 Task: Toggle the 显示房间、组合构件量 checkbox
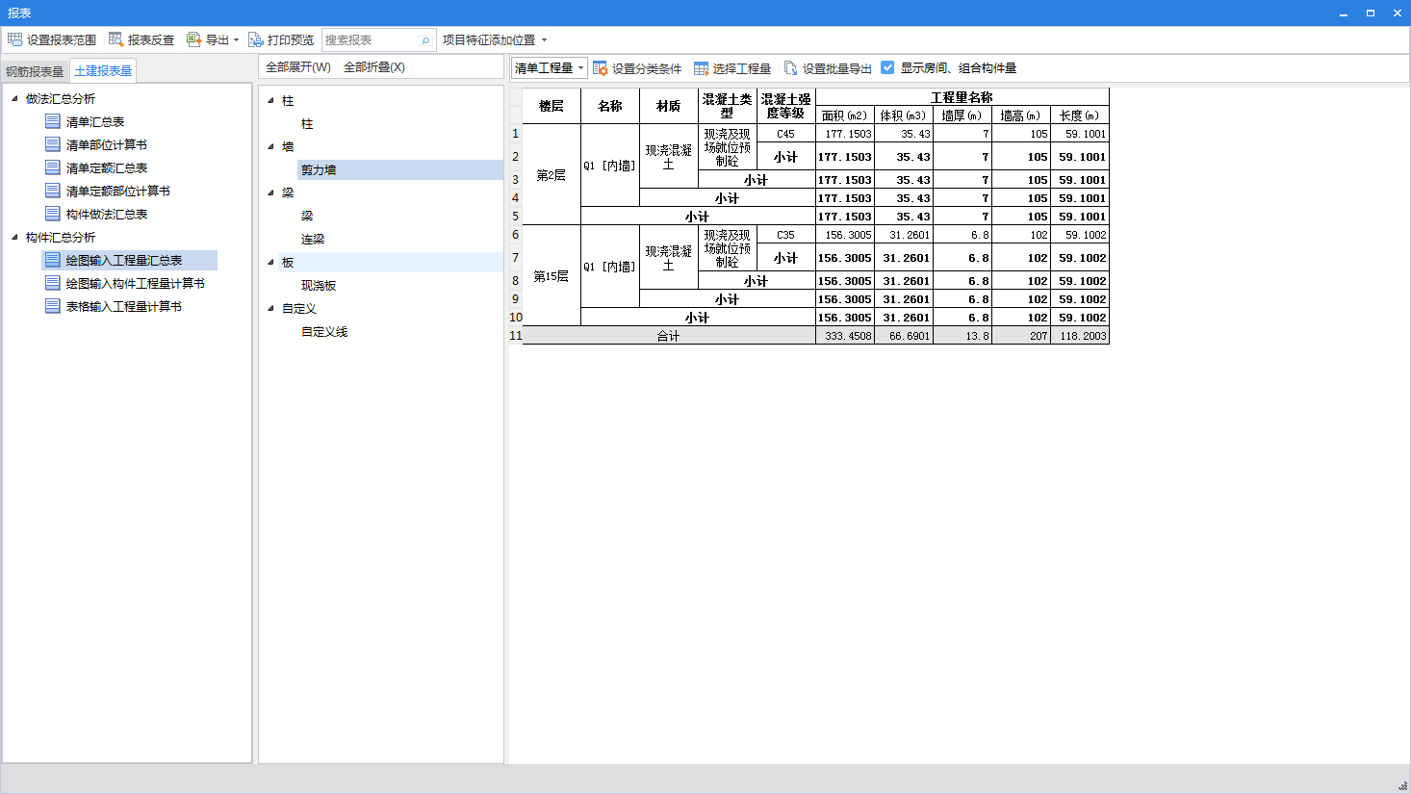[x=887, y=67]
